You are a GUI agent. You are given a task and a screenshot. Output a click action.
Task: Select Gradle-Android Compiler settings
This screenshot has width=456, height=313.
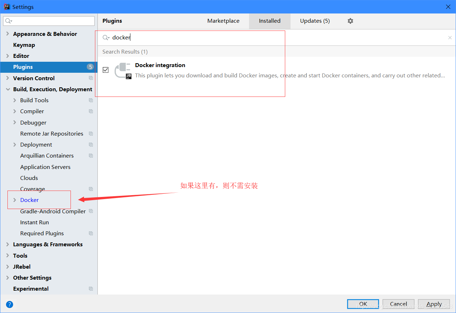click(x=53, y=211)
